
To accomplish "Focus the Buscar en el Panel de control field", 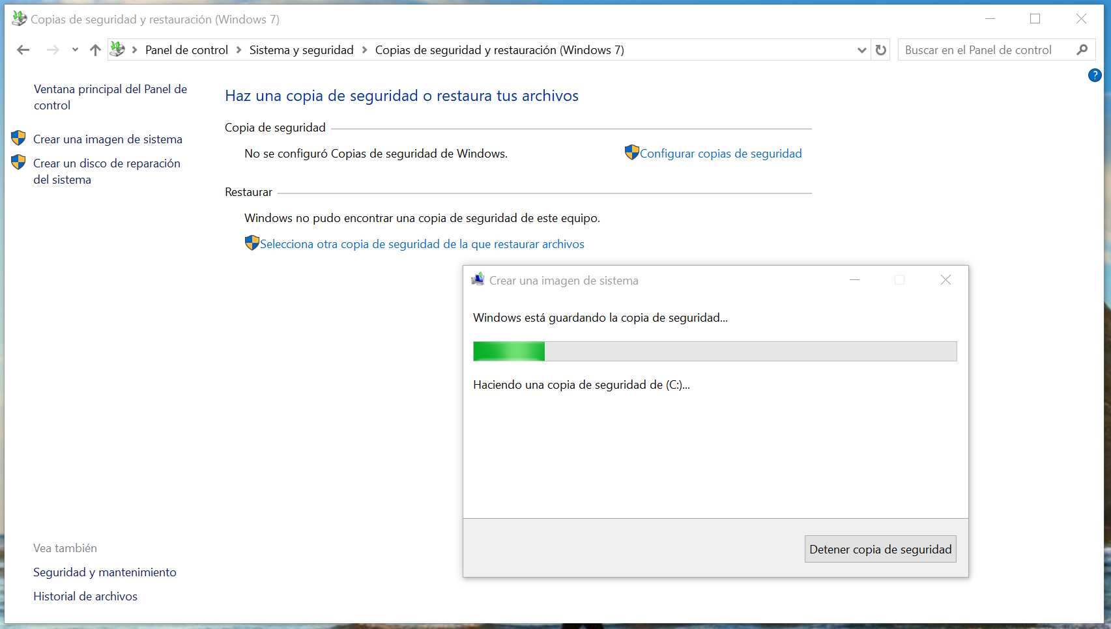I will pyautogui.click(x=984, y=50).
